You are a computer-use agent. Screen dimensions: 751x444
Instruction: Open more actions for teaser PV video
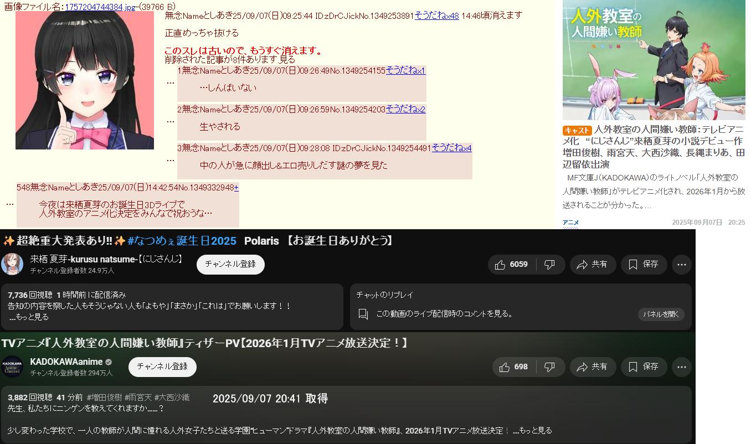tap(681, 367)
